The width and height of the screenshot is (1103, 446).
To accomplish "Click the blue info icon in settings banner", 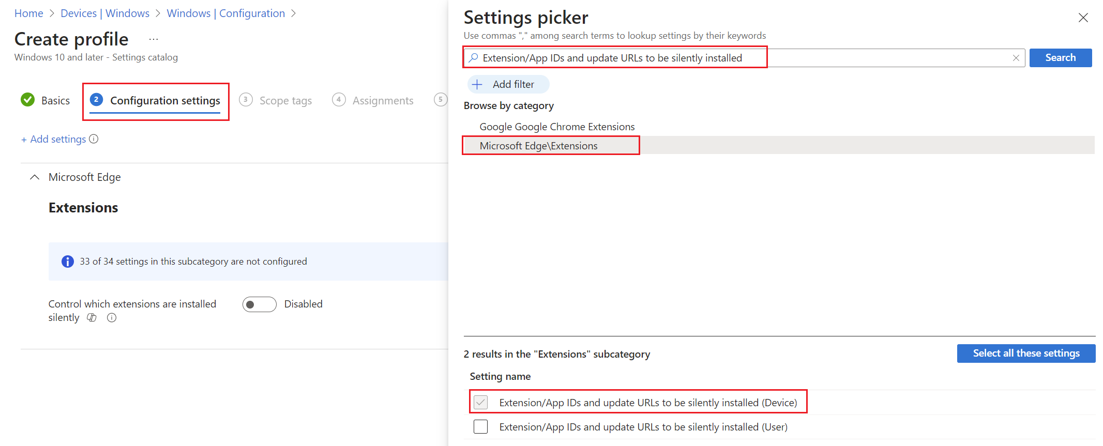I will 68,262.
